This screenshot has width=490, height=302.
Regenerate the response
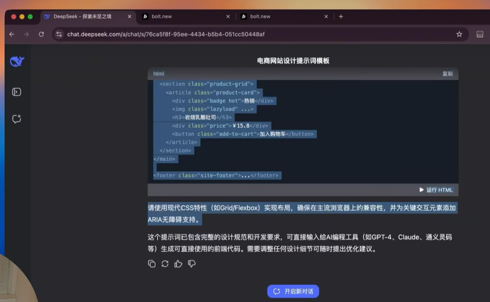[165, 264]
